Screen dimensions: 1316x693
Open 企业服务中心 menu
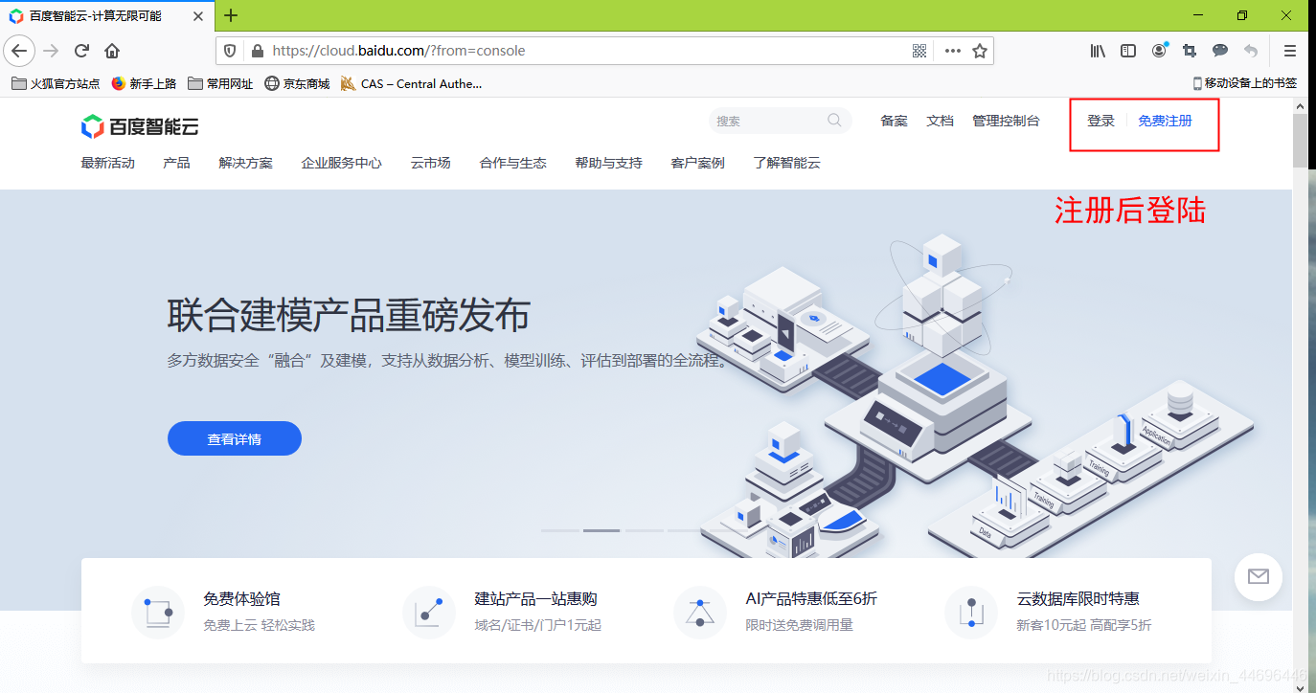click(342, 163)
